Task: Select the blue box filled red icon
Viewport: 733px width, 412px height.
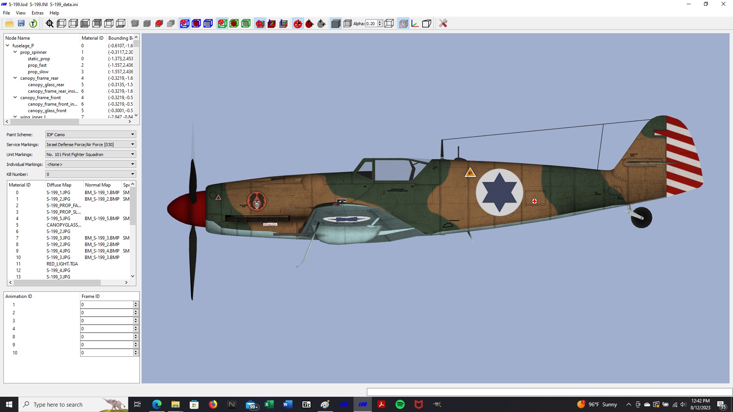Action: pos(196,24)
